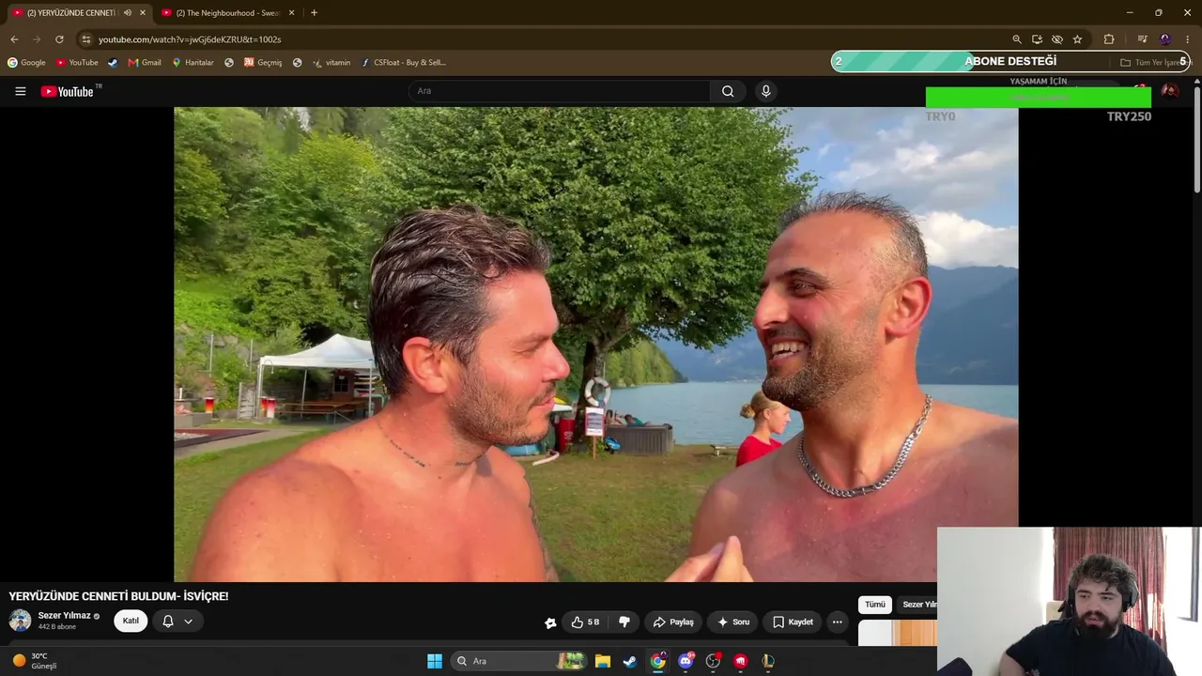Click the Kaydet save button

click(793, 622)
